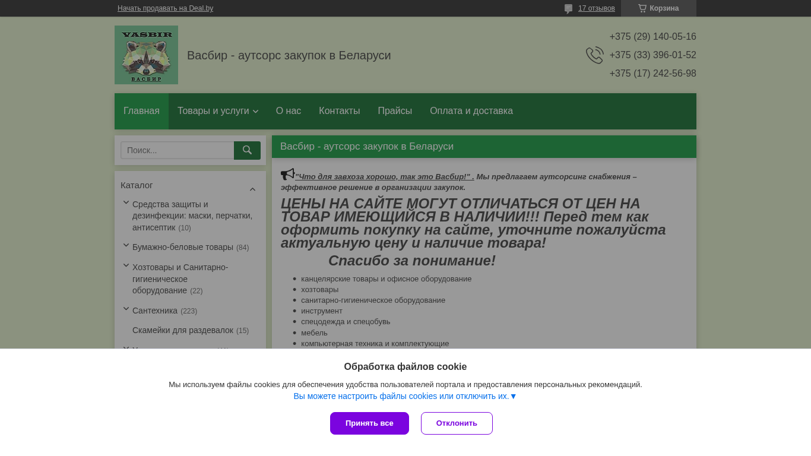This screenshot has height=456, width=811.
Task: Expand Хозтовары и Санитарно-гигиеническое оборудование category
Action: coord(126,265)
